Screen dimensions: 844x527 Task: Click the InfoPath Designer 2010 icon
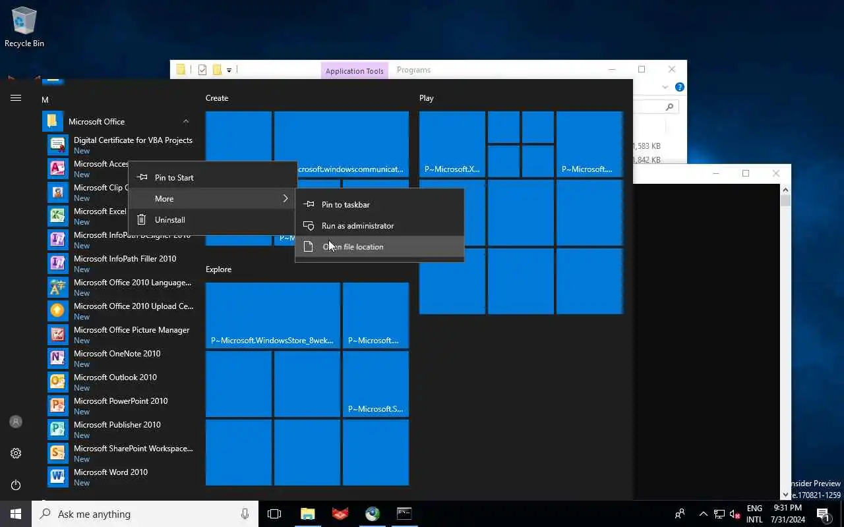tap(58, 240)
